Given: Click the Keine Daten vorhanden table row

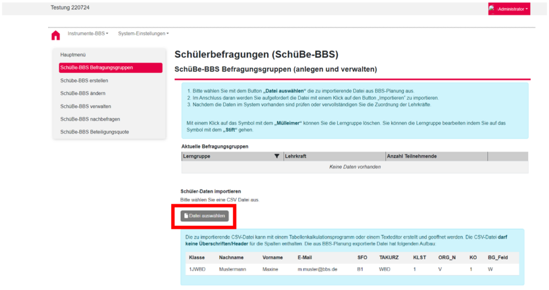Looking at the screenshot, I should [354, 167].
